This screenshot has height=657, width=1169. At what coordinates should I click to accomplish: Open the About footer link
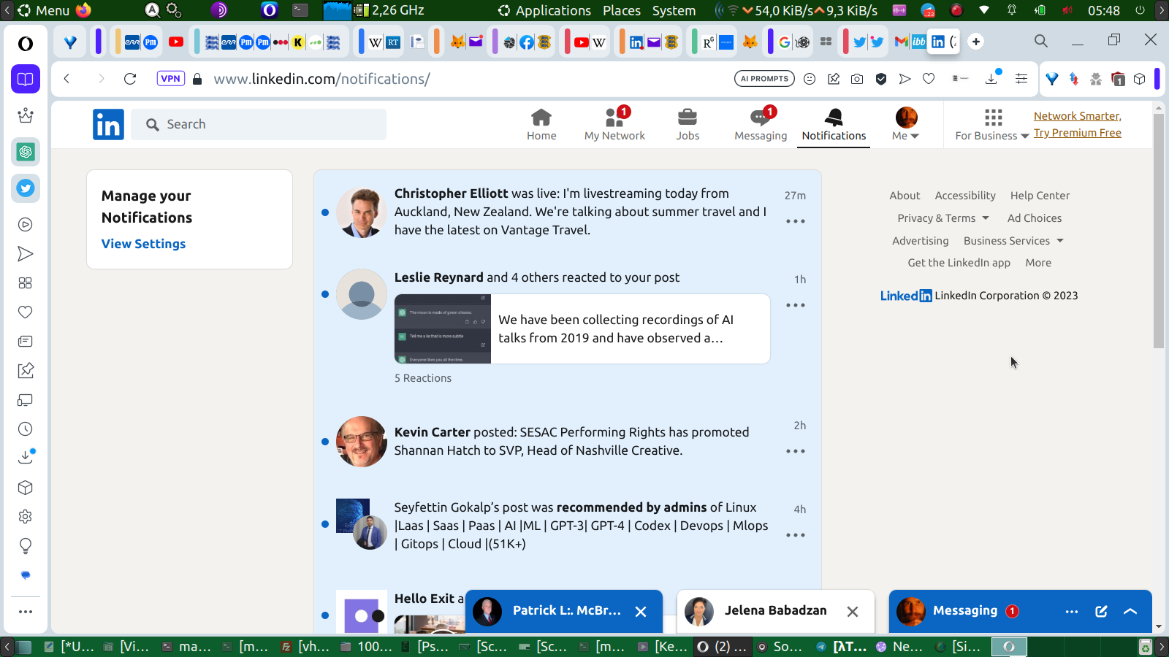pyautogui.click(x=905, y=196)
